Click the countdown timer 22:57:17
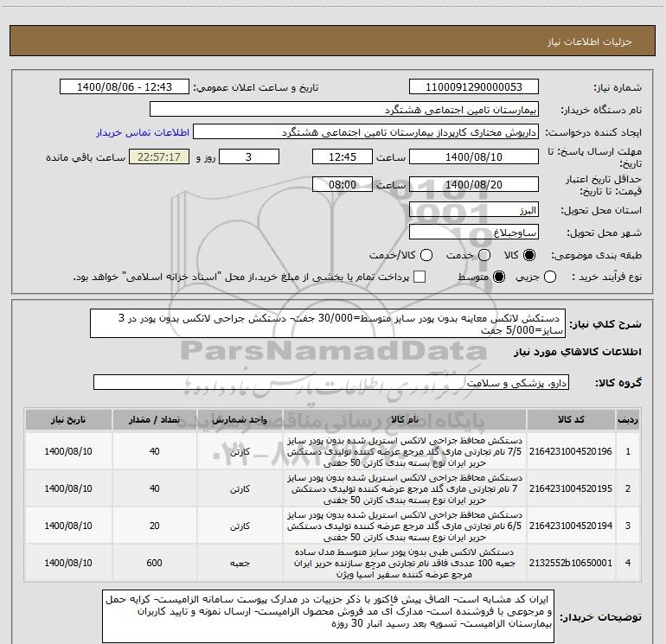The width and height of the screenshot is (666, 644). pyautogui.click(x=159, y=156)
